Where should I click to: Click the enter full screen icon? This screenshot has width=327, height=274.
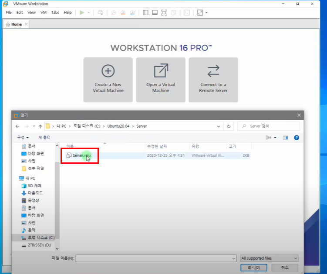click(x=164, y=13)
